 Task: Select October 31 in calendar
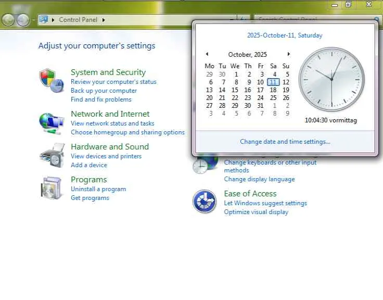pyautogui.click(x=260, y=106)
